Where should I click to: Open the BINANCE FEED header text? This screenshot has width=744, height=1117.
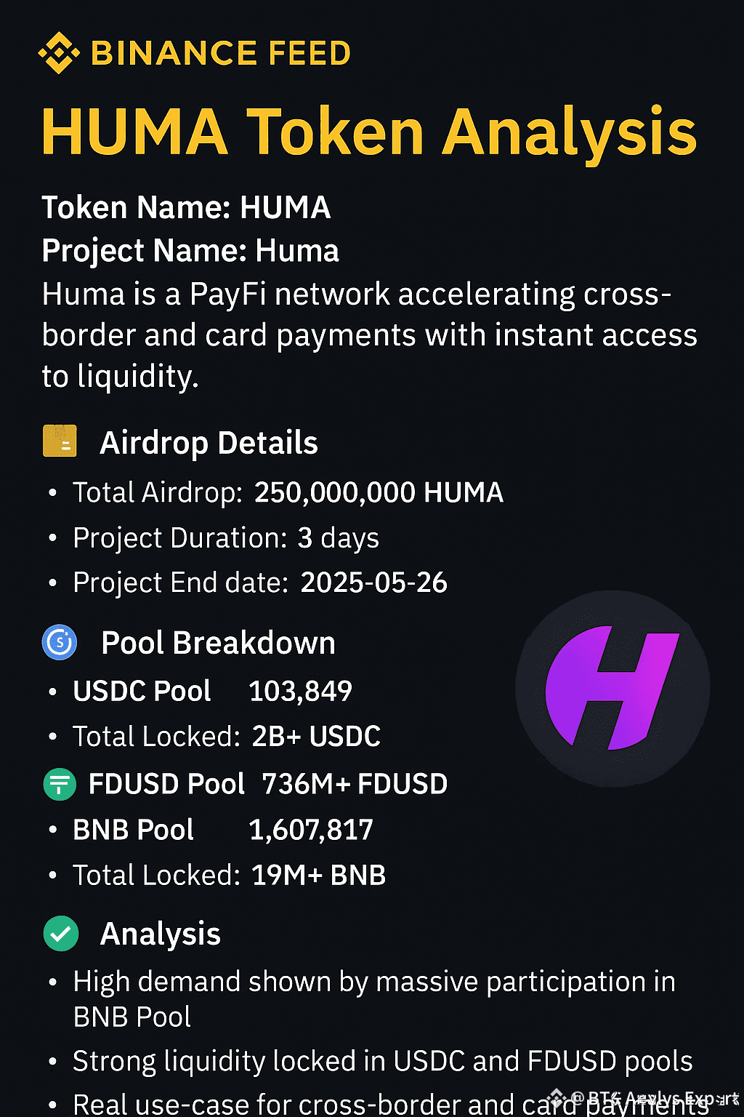coord(221,54)
